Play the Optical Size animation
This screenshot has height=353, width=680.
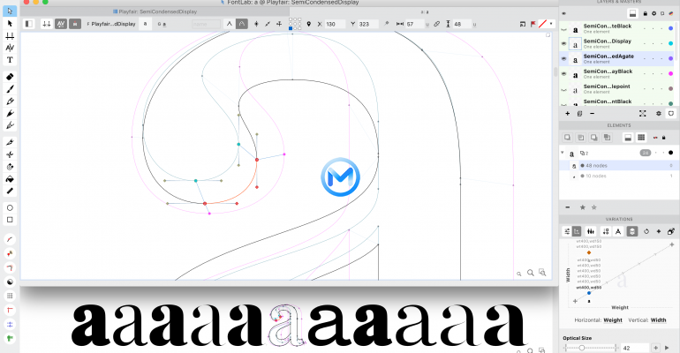click(x=667, y=348)
